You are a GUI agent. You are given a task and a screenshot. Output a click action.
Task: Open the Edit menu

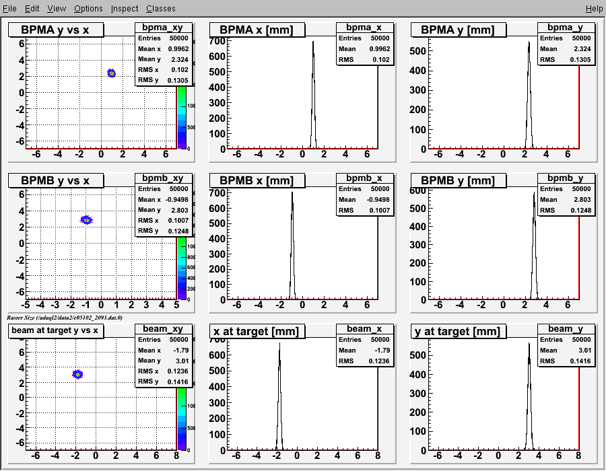[32, 9]
